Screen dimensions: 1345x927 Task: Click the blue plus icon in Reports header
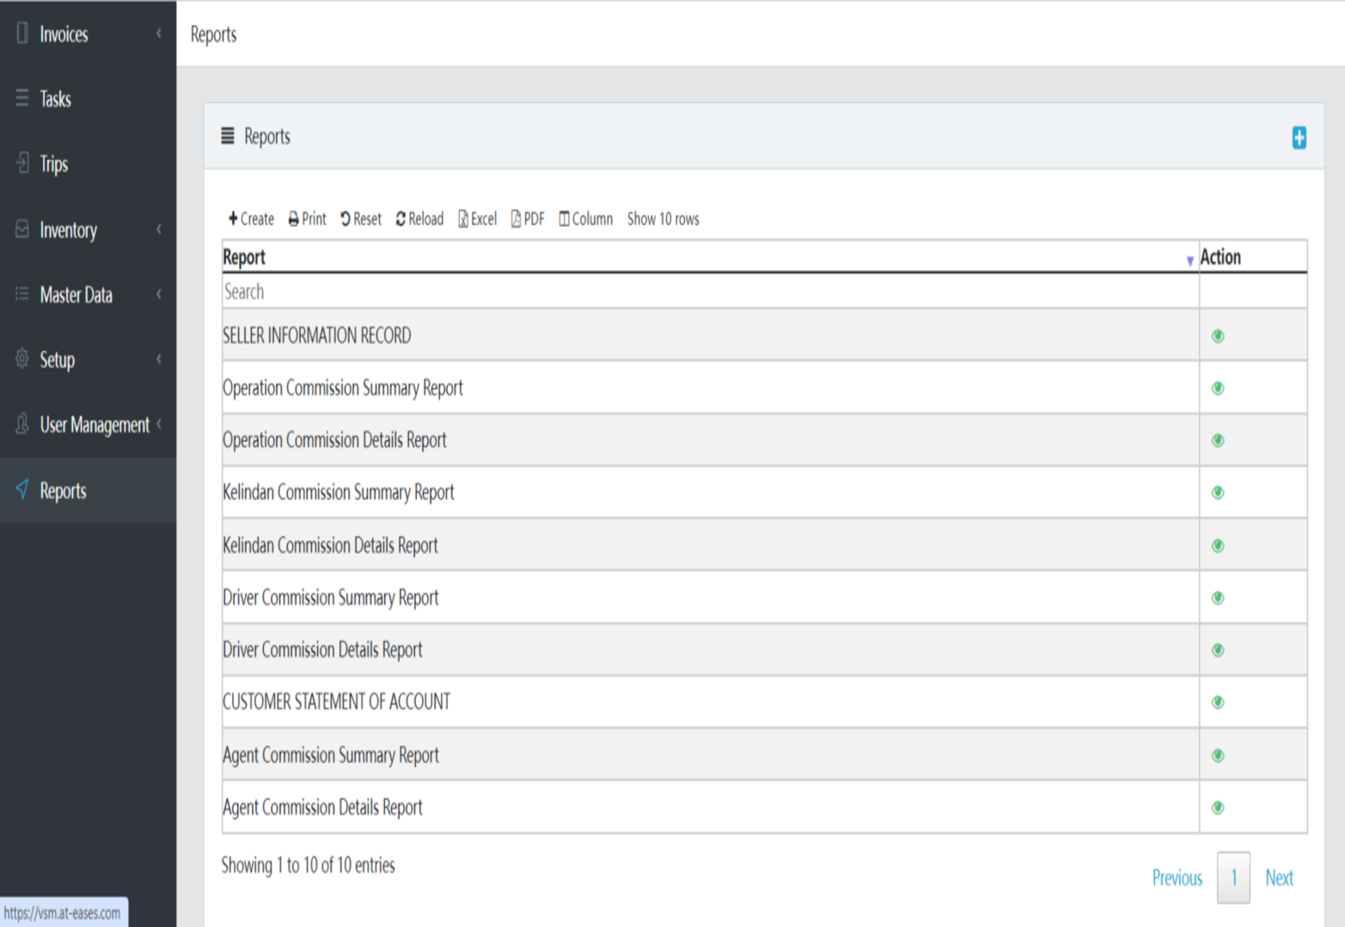[x=1299, y=138]
